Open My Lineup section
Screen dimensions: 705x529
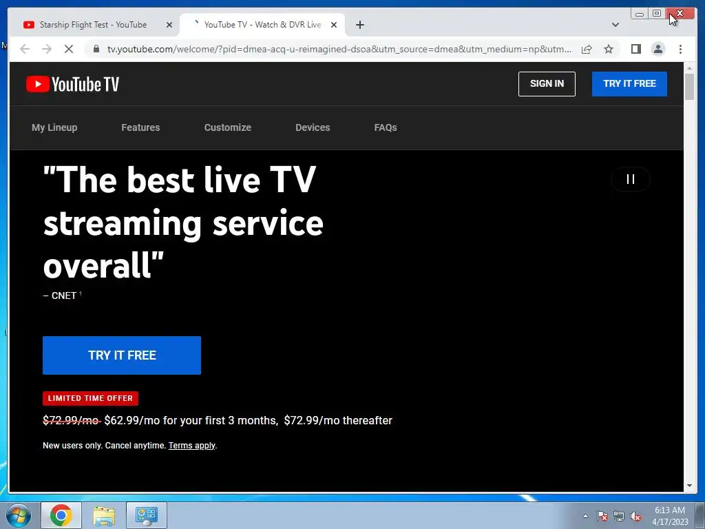54,127
